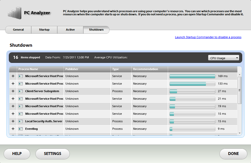The width and height of the screenshot is (251, 163).
Task: Sort by the Publisher column header
Action: pyautogui.click(x=87, y=69)
